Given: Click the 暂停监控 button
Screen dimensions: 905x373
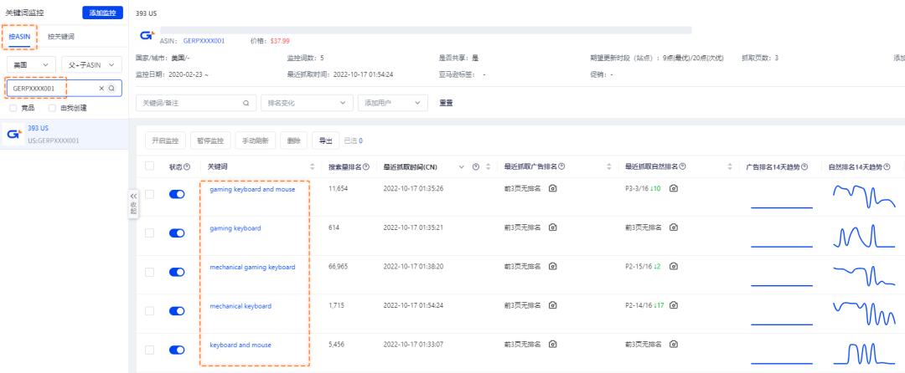Looking at the screenshot, I should coord(210,141).
